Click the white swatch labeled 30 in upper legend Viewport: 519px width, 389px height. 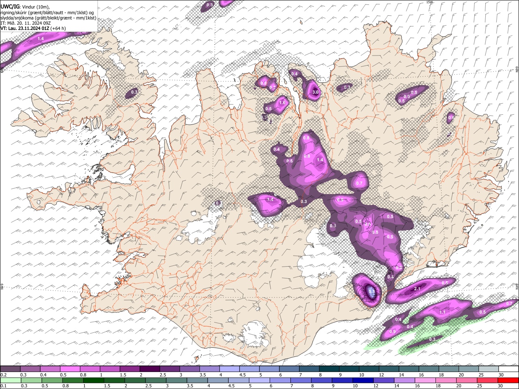point(508,369)
